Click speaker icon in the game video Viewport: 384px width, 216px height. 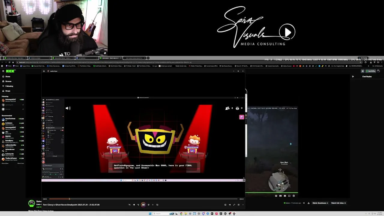tap(68, 108)
